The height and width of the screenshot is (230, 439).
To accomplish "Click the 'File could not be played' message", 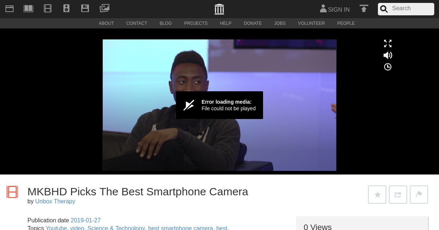I will (x=229, y=108).
